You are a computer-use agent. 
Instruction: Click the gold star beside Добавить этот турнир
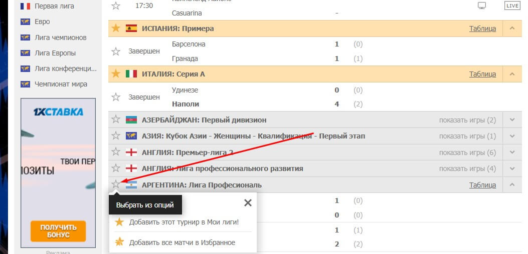(x=119, y=221)
